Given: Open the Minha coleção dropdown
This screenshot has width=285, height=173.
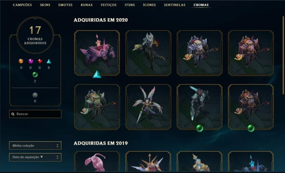Looking at the screenshot, I should tap(35, 146).
